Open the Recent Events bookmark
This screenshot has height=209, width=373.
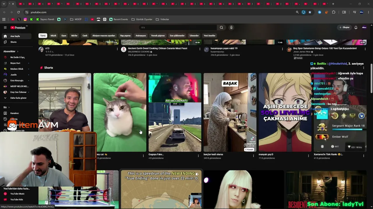(119, 19)
